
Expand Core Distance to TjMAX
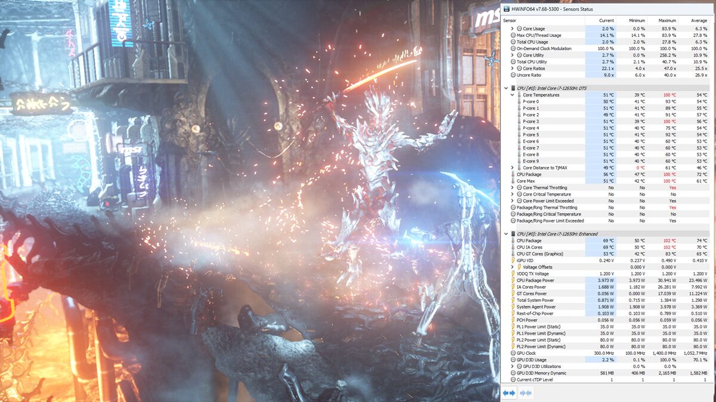(512, 168)
